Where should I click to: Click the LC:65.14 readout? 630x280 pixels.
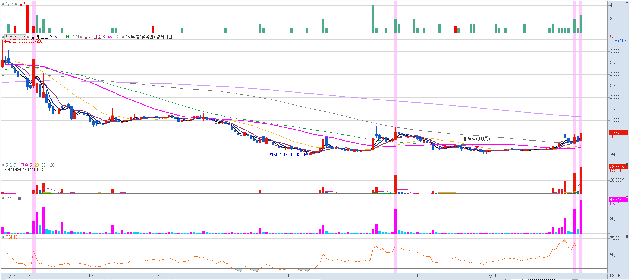(616, 36)
